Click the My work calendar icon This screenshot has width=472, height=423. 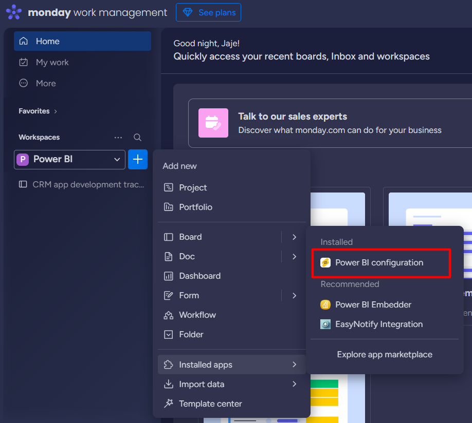pyautogui.click(x=24, y=62)
